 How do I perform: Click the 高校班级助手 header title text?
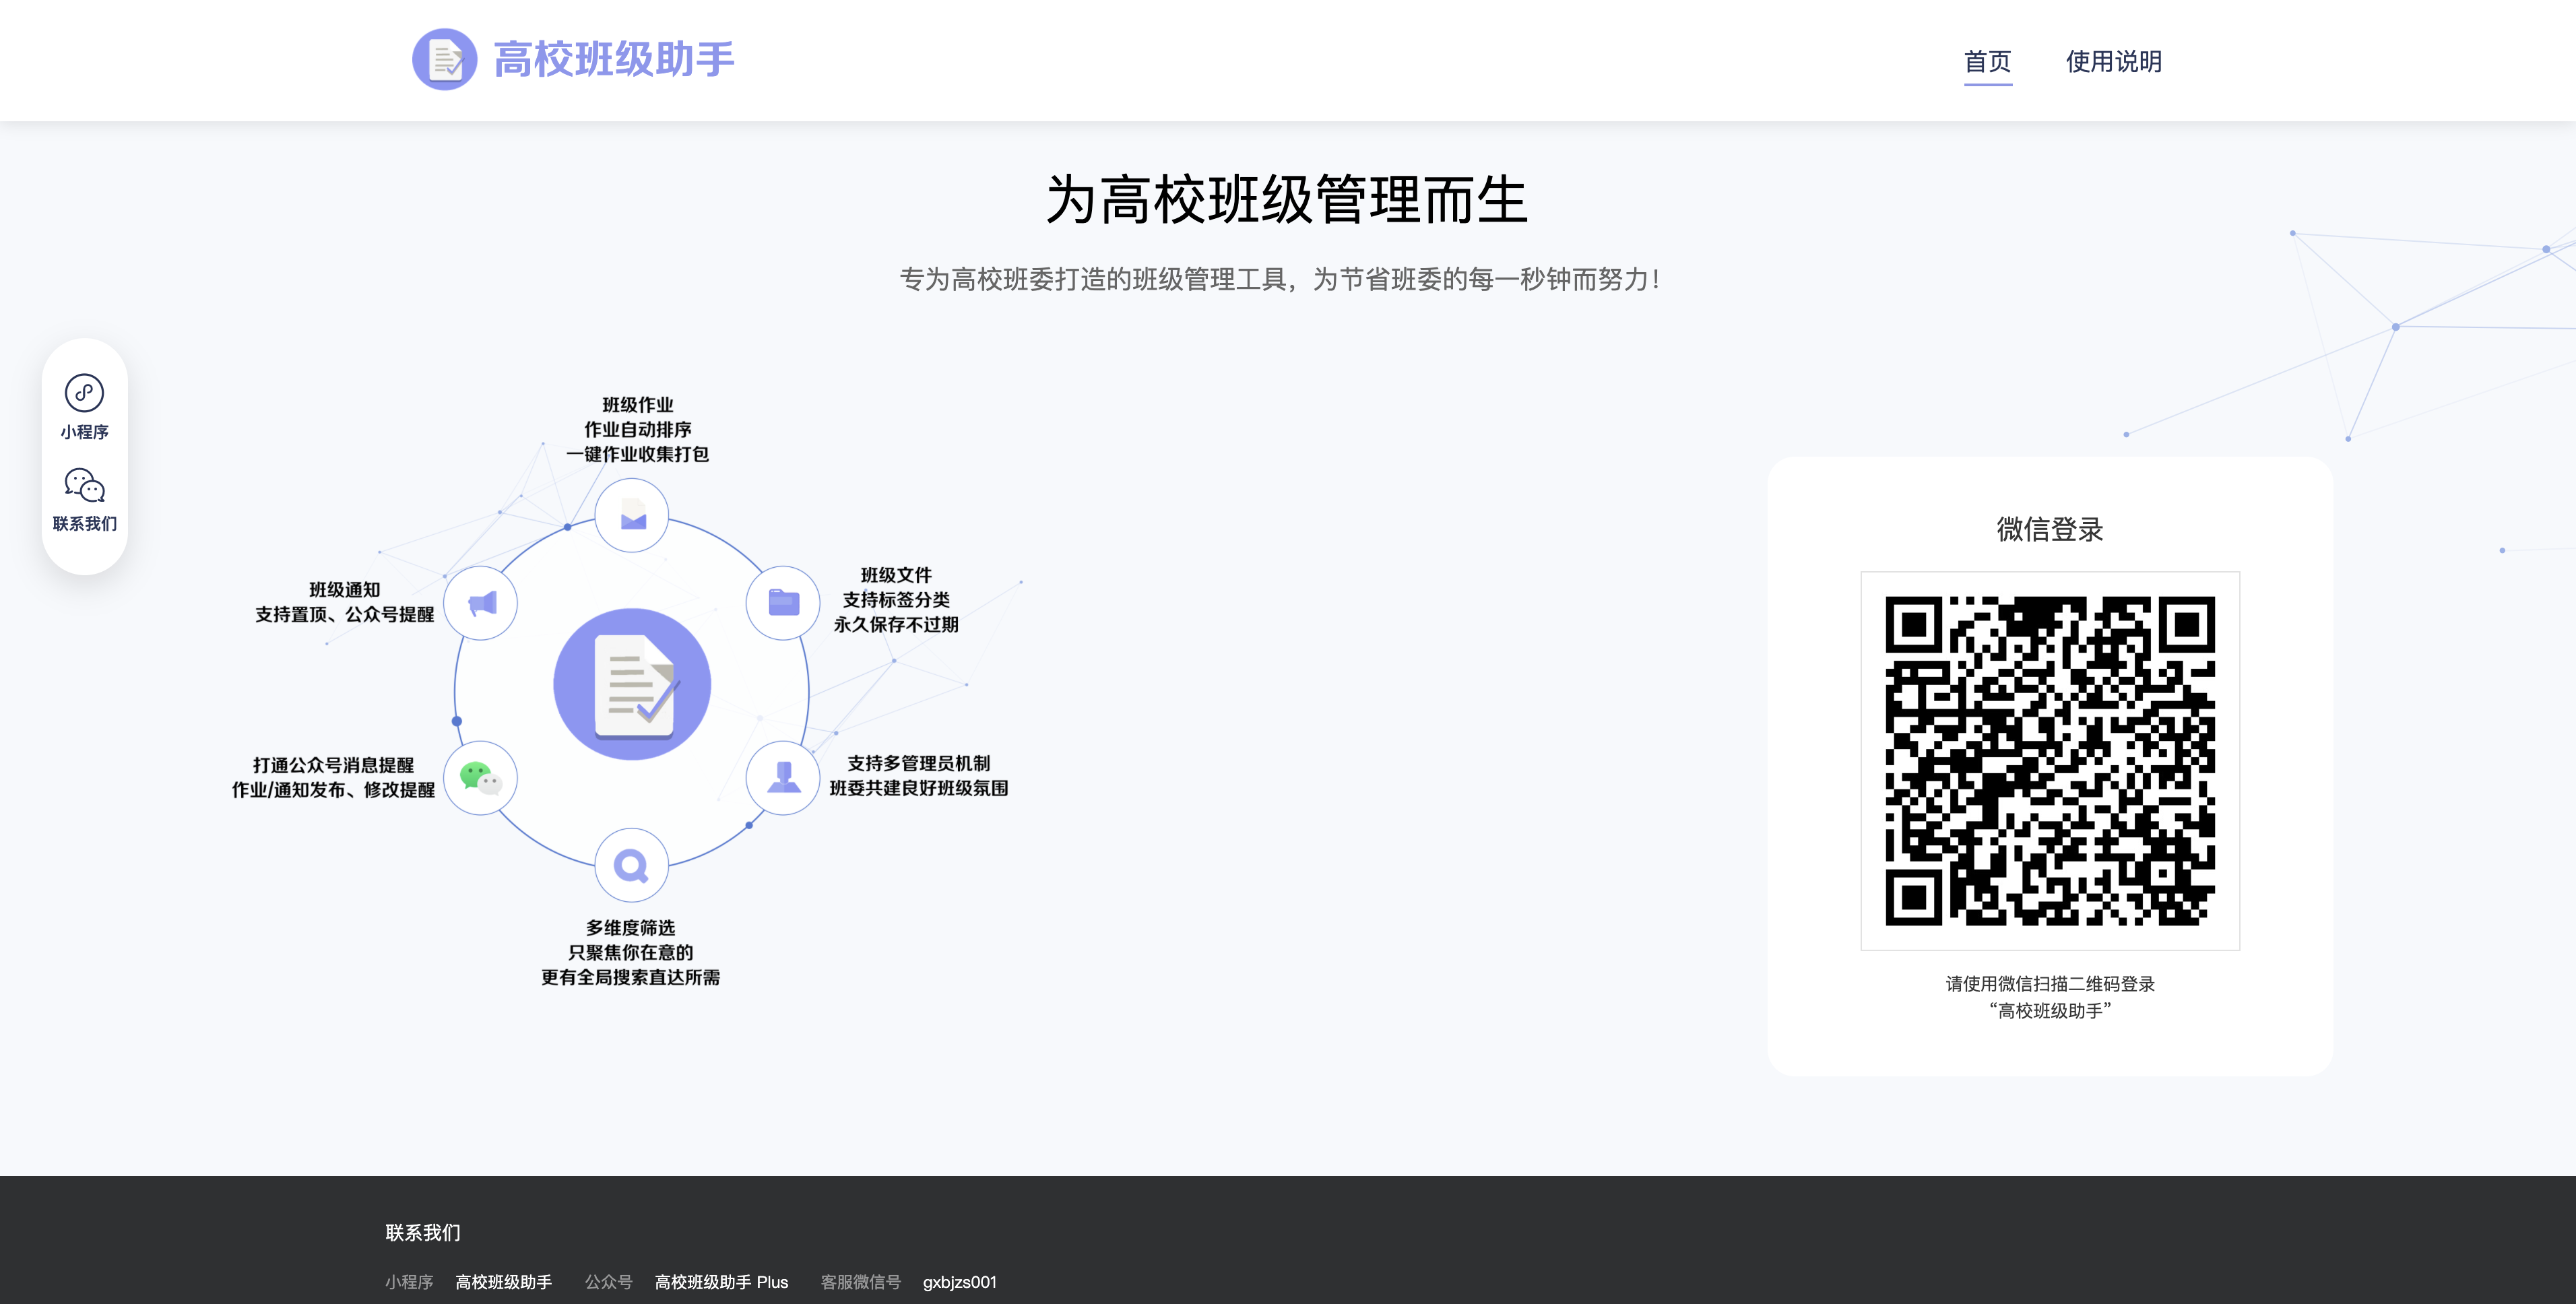[x=614, y=59]
